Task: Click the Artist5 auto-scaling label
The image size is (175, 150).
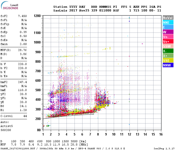Action: tap(6, 126)
